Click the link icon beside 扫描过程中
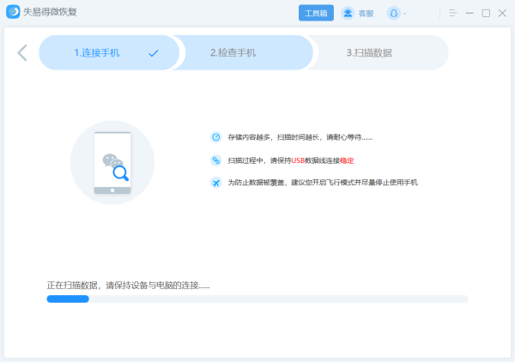The image size is (515, 362). [x=215, y=160]
